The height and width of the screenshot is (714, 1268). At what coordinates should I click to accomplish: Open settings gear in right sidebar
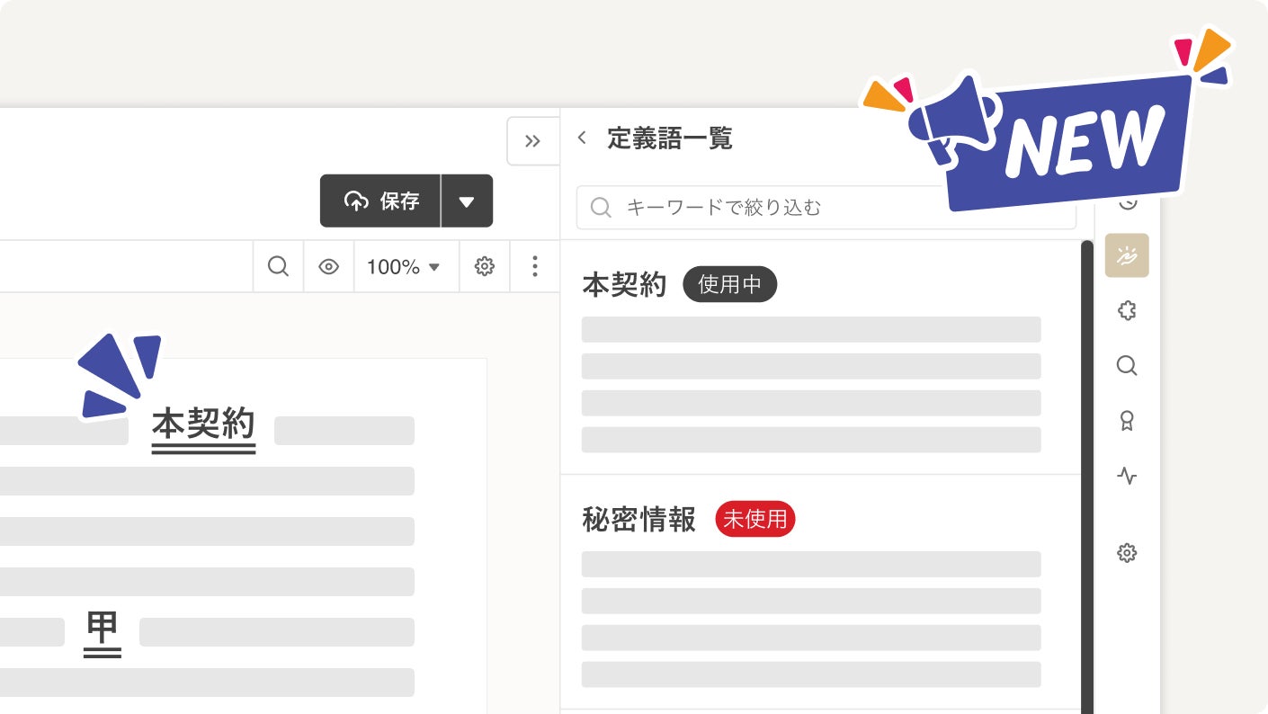point(1127,552)
